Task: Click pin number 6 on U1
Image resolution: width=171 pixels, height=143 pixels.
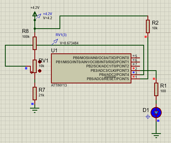Action: (136, 60)
